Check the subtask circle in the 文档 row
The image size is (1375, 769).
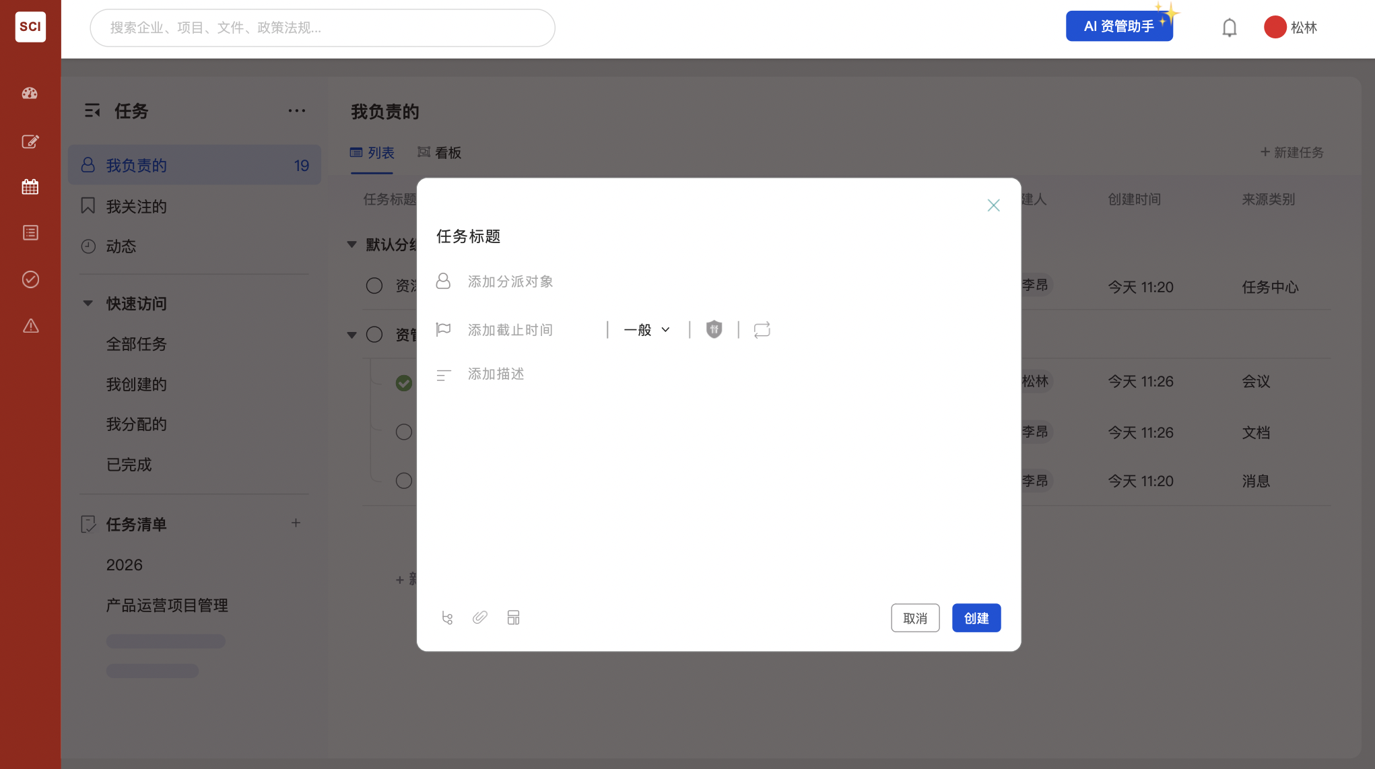pos(404,432)
